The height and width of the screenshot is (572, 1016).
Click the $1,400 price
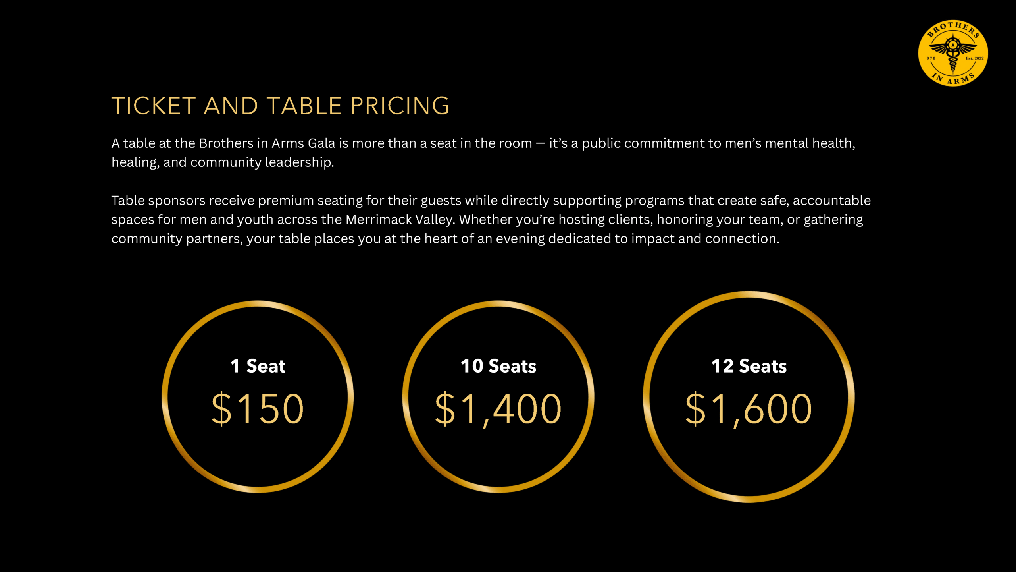pos(498,408)
